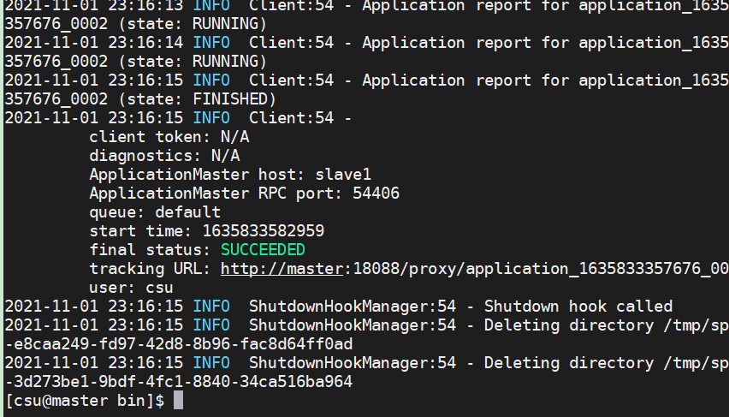Click 'start time: 1635833582959' line
729x417 pixels.
[206, 231]
